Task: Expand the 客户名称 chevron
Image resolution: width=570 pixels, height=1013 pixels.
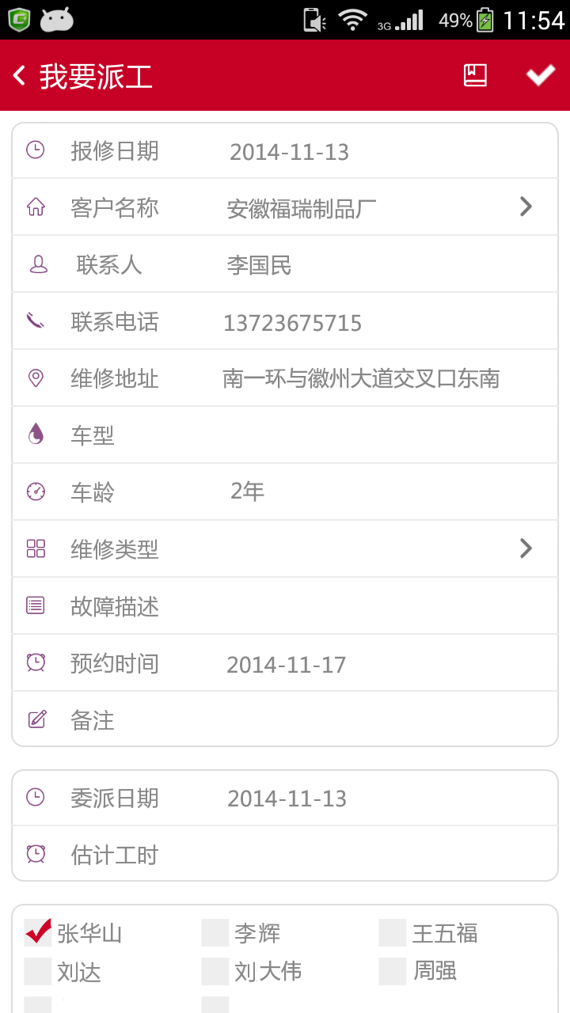Action: 526,207
